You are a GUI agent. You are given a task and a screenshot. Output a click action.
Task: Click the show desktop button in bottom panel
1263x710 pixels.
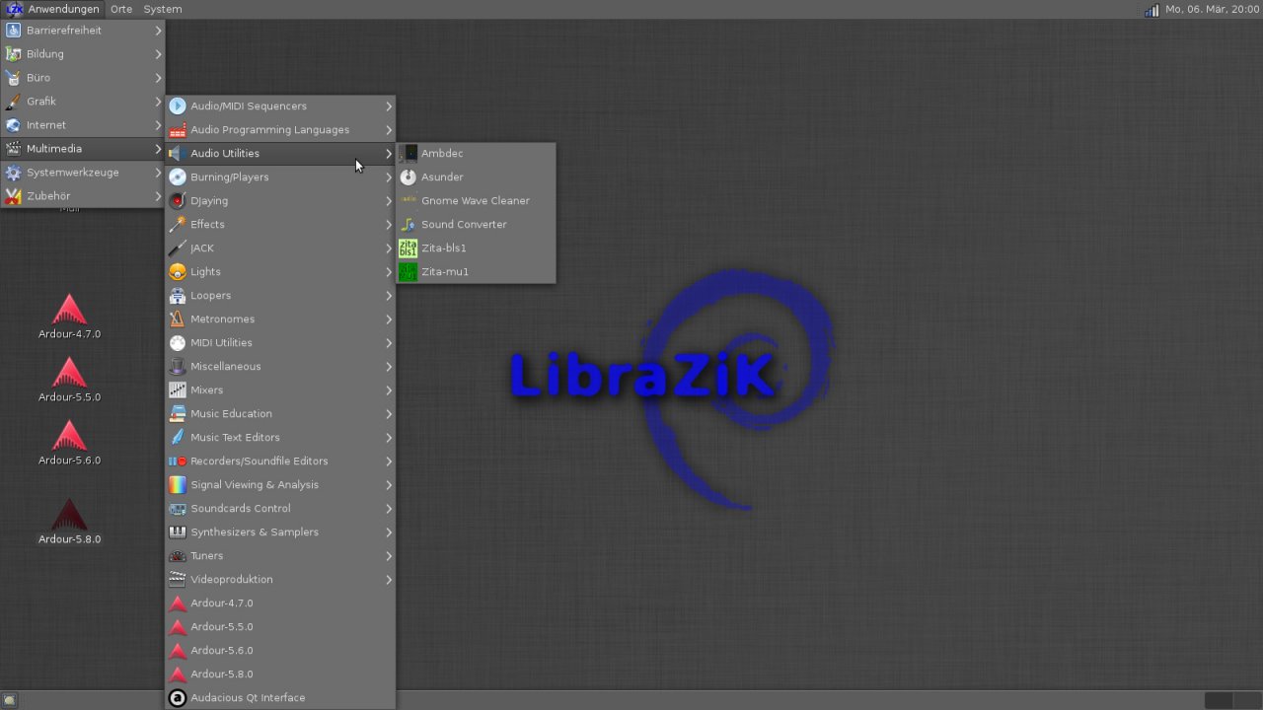pyautogui.click(x=10, y=701)
